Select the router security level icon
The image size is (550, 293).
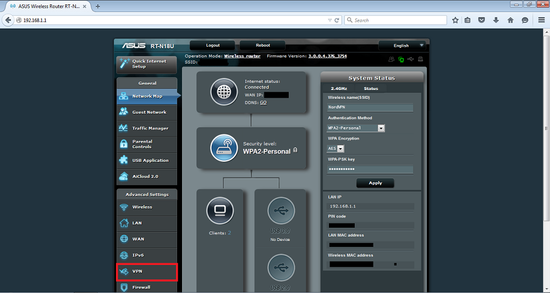pos(224,148)
